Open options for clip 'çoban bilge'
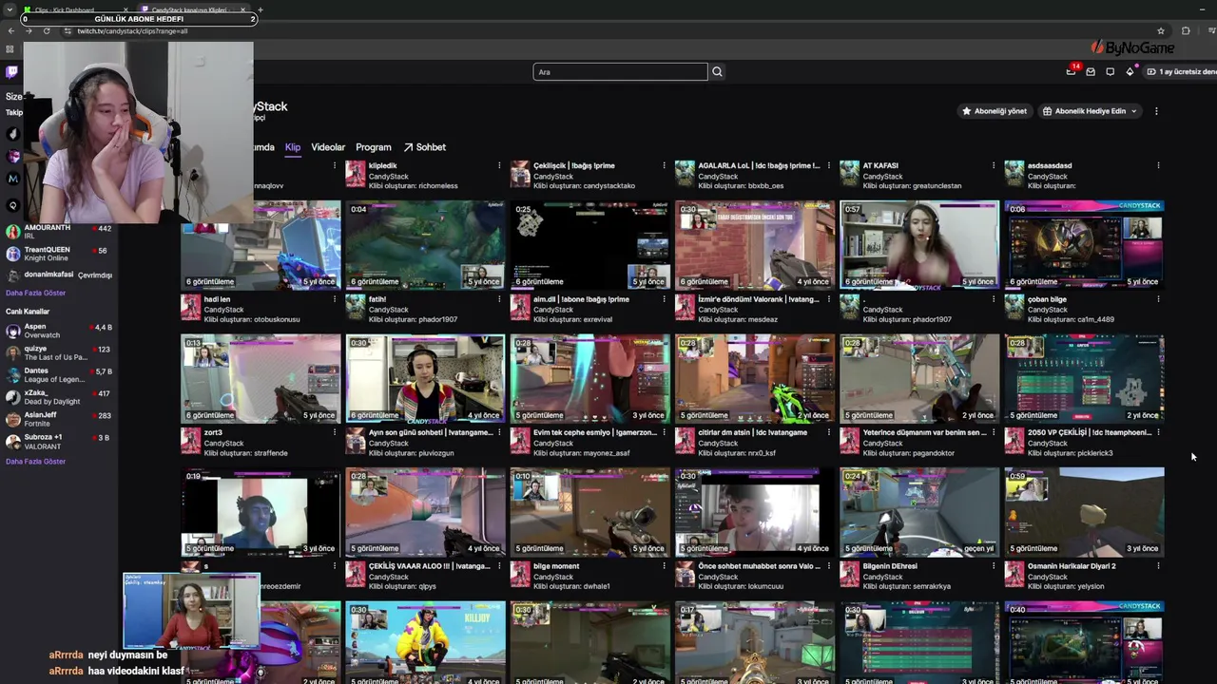 click(1158, 299)
